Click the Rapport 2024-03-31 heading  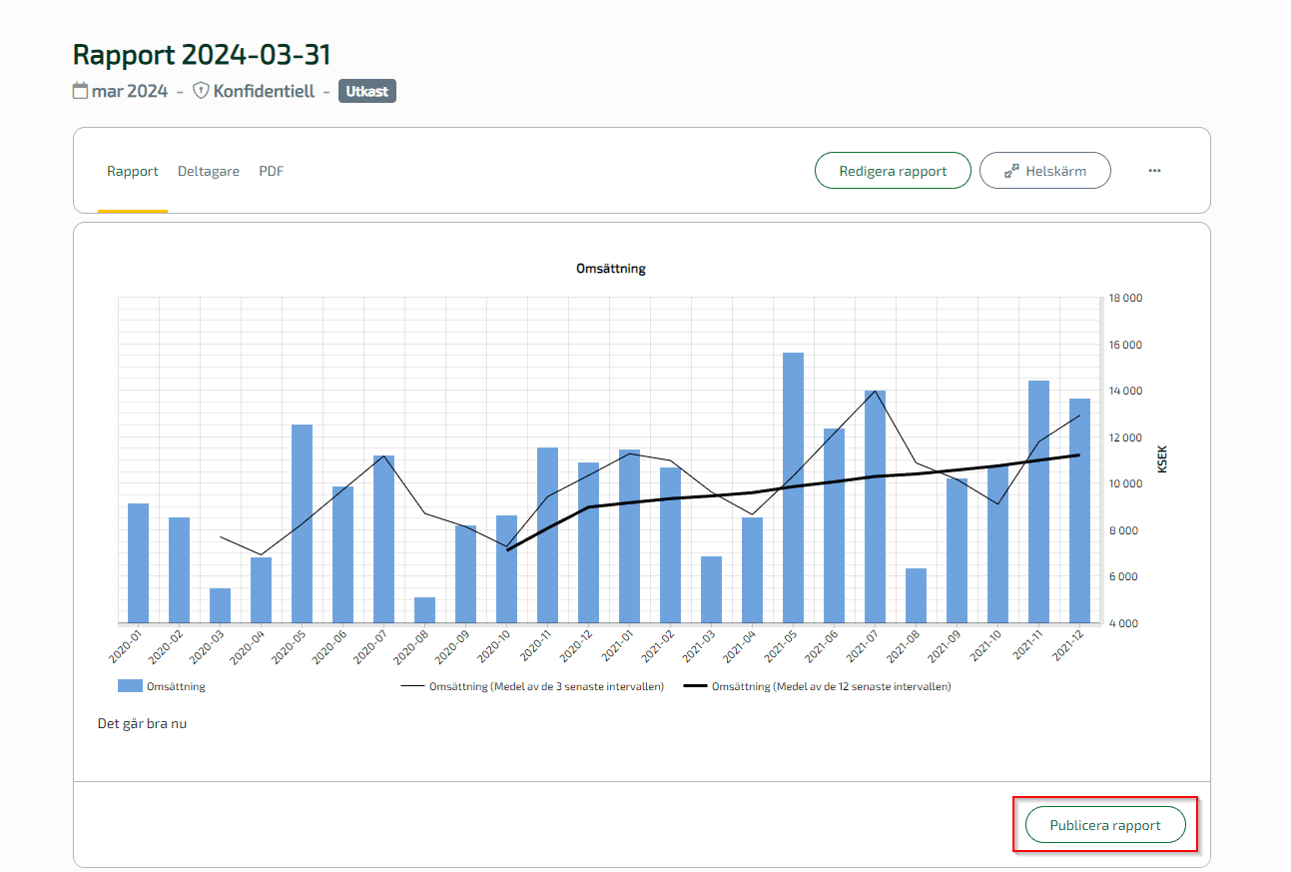tap(202, 54)
